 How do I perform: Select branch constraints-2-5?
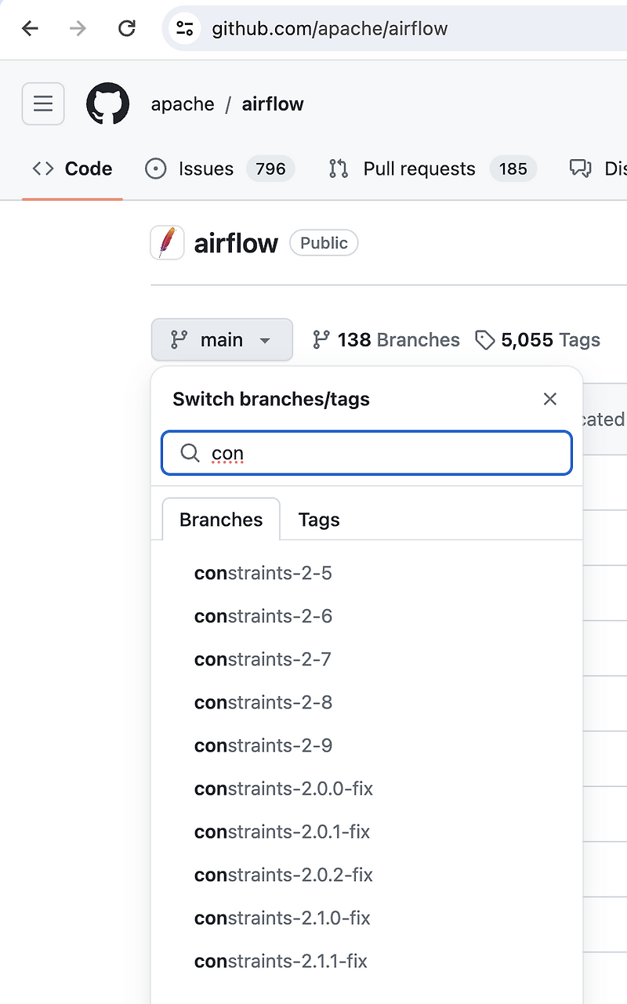click(263, 573)
